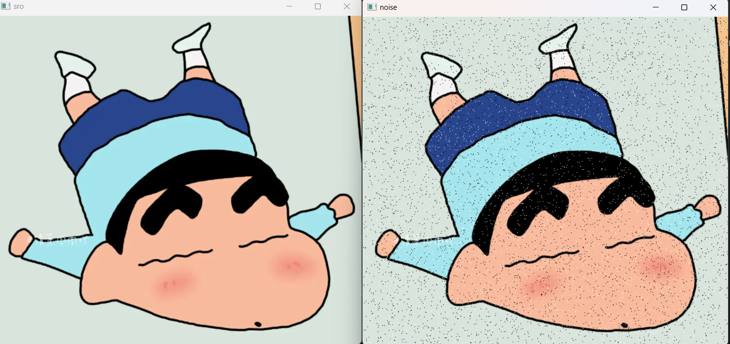Click the original image in the sro window
Viewport: 730px width, 344px height.
click(x=181, y=180)
